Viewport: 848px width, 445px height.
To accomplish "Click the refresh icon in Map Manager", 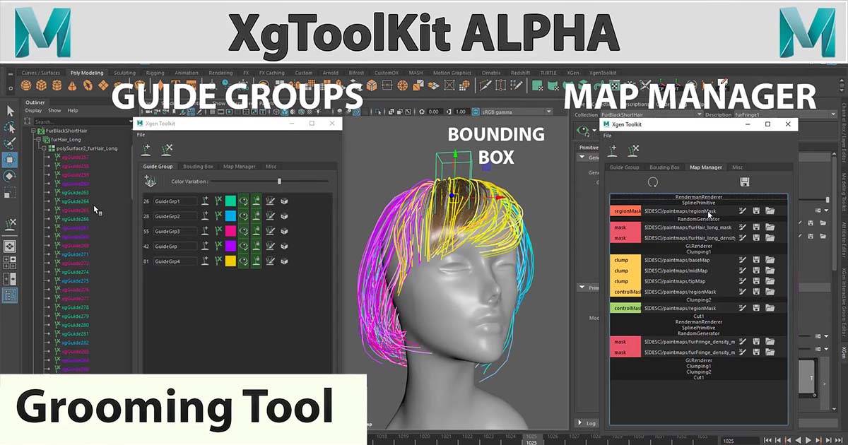I will (654, 182).
